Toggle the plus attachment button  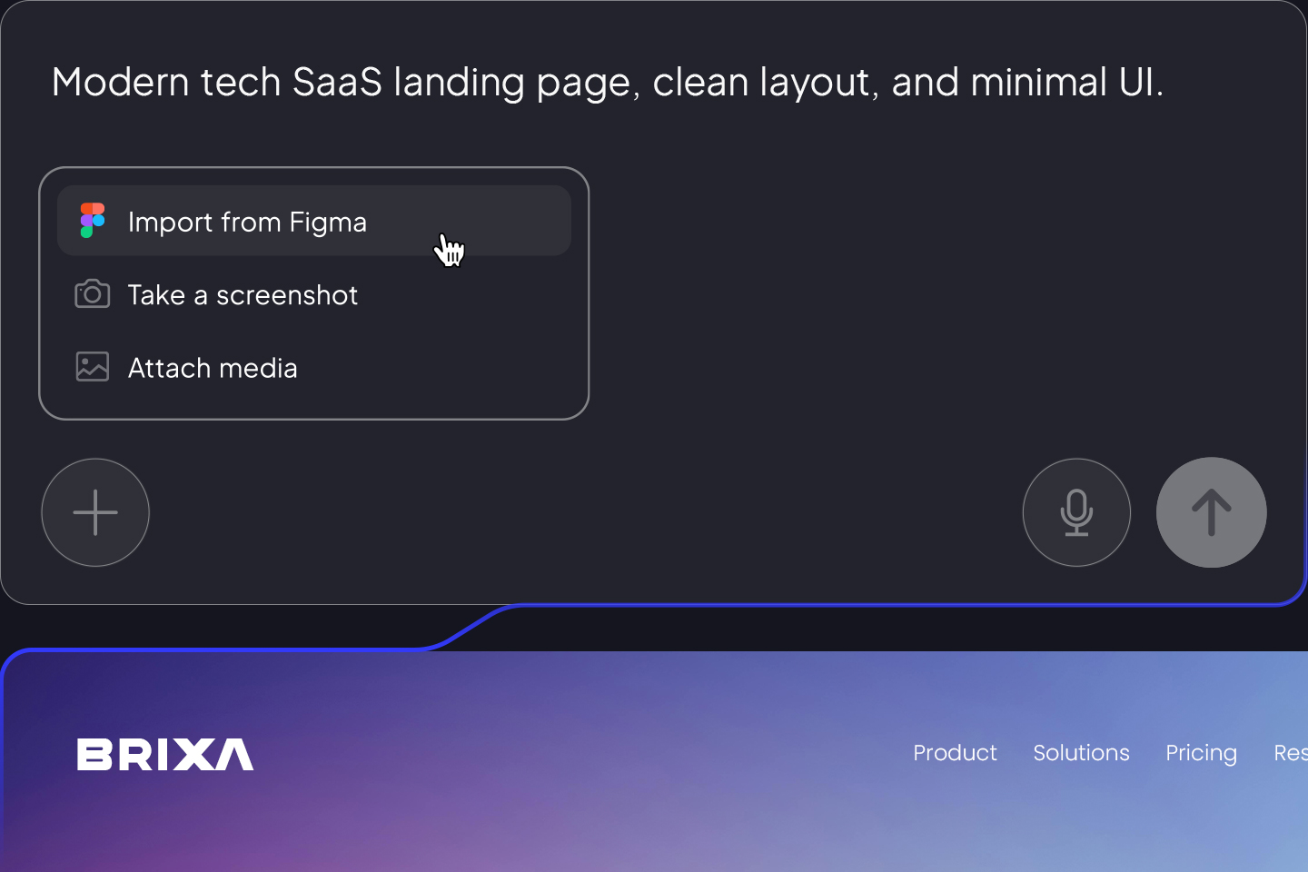coord(95,512)
